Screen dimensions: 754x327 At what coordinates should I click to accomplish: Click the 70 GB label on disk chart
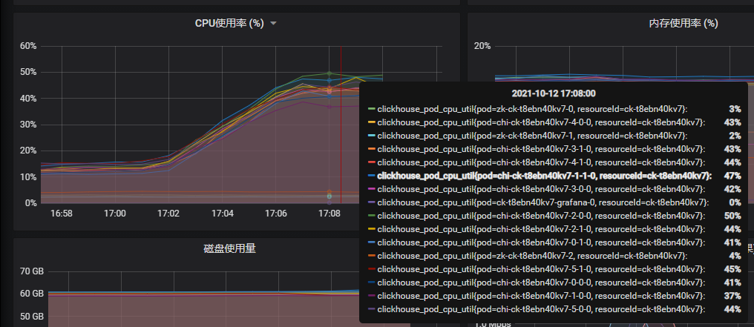click(x=32, y=271)
